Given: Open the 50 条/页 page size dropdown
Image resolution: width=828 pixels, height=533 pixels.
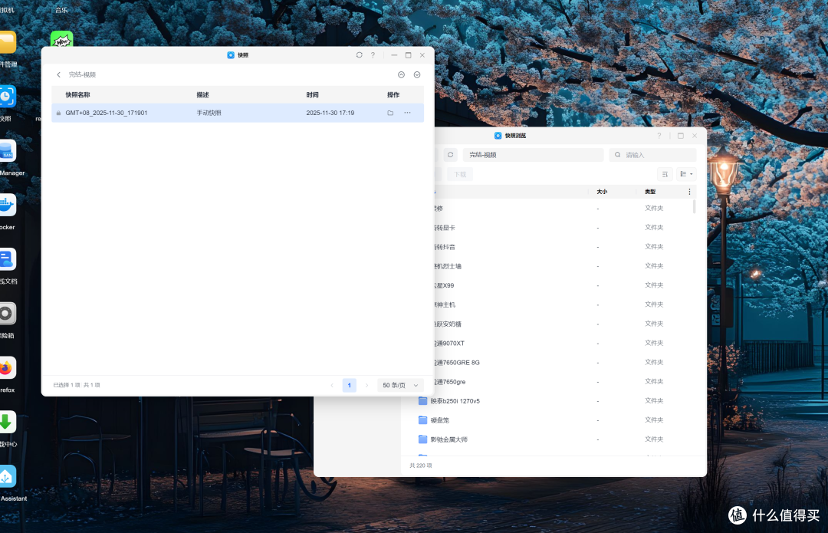Looking at the screenshot, I should pos(400,385).
